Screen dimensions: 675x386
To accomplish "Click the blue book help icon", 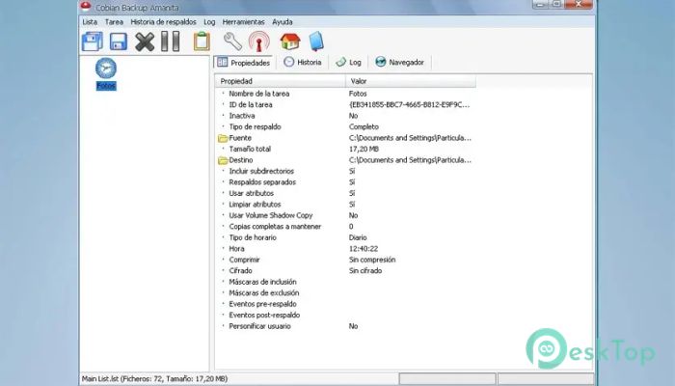I will [316, 41].
